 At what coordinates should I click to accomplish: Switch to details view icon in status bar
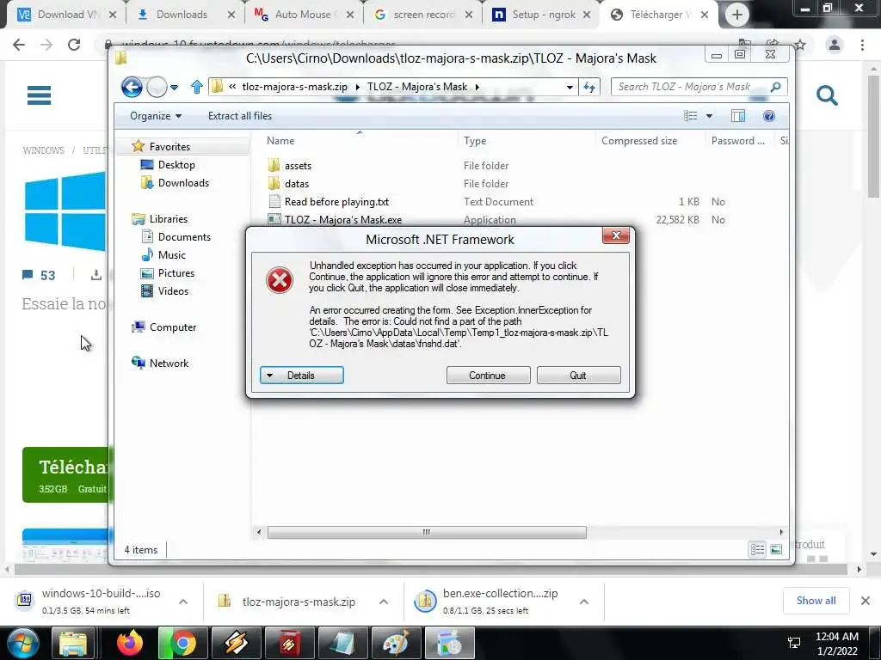pyautogui.click(x=757, y=550)
